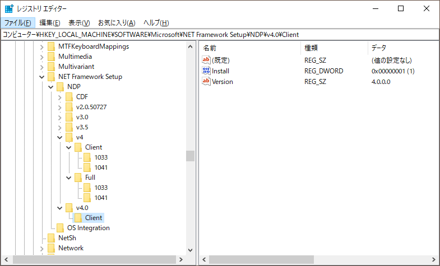Collapse the NDP key
440x266 pixels.
(51, 87)
